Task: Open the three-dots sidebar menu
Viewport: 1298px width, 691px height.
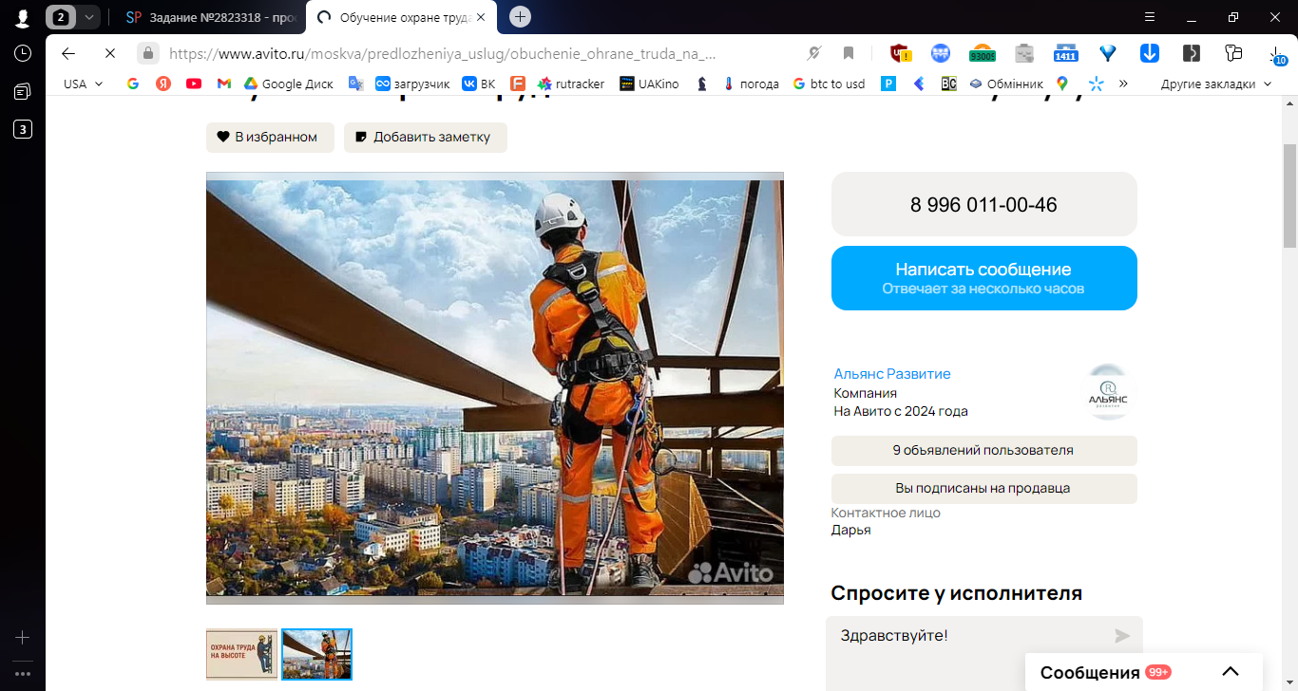Action: 23,674
